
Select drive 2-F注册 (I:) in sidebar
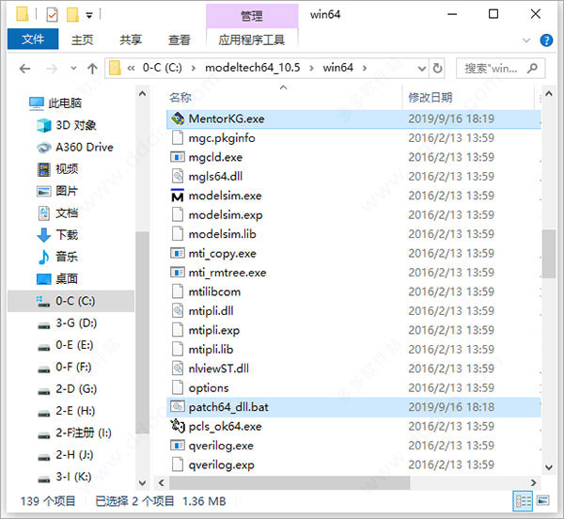pyautogui.click(x=74, y=432)
